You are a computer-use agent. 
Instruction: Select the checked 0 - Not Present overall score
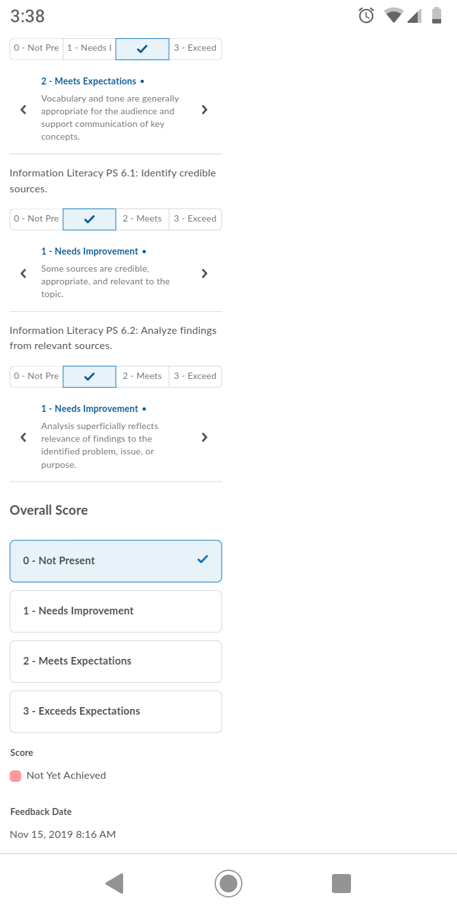pos(116,561)
